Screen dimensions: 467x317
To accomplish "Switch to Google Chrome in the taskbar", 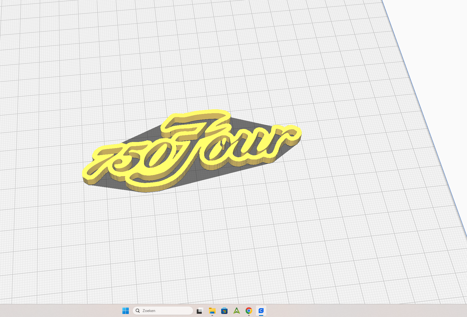I will [x=249, y=311].
